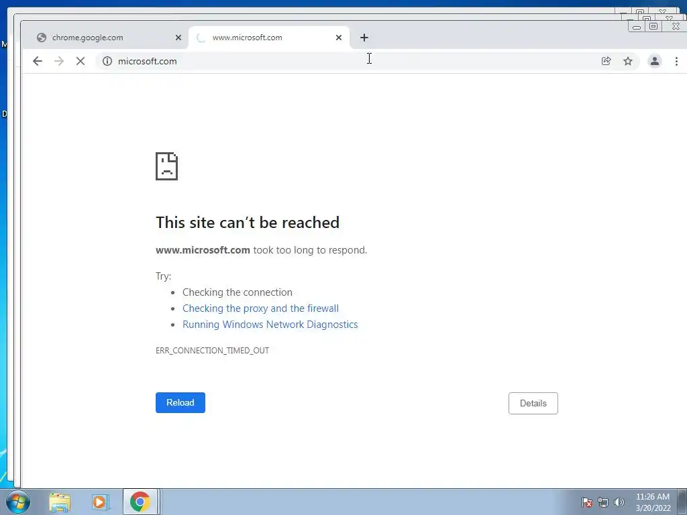687x515 pixels.
Task: Open Chrome's three-dot menu
Action: [x=676, y=61]
